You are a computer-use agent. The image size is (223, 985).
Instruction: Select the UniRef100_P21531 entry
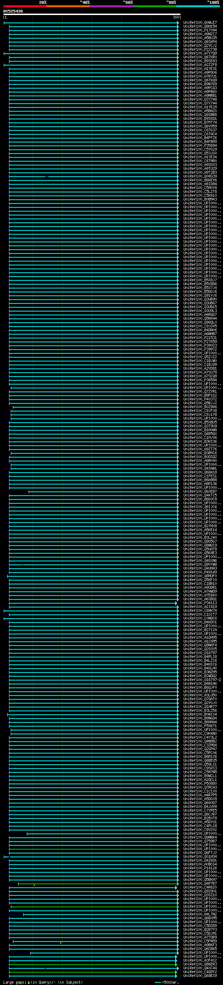(x=200, y=338)
